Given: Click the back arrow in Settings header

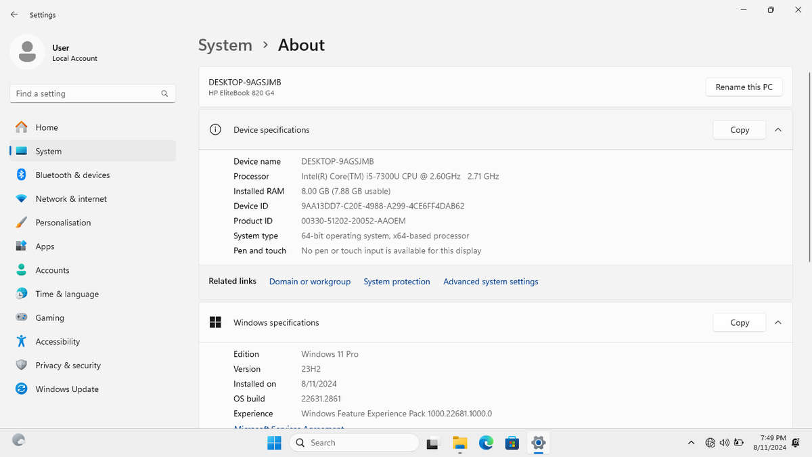Looking at the screenshot, I should [14, 14].
